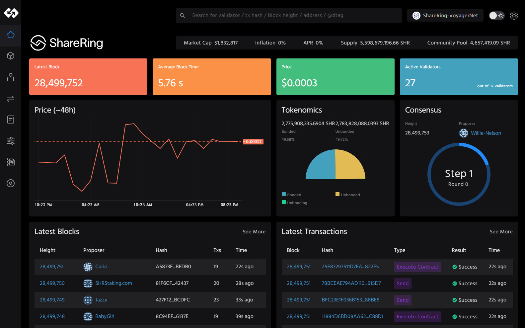525x328 pixels.
Task: Click block 28,499,751 in the 78BCEAE transaction row
Action: click(299, 283)
